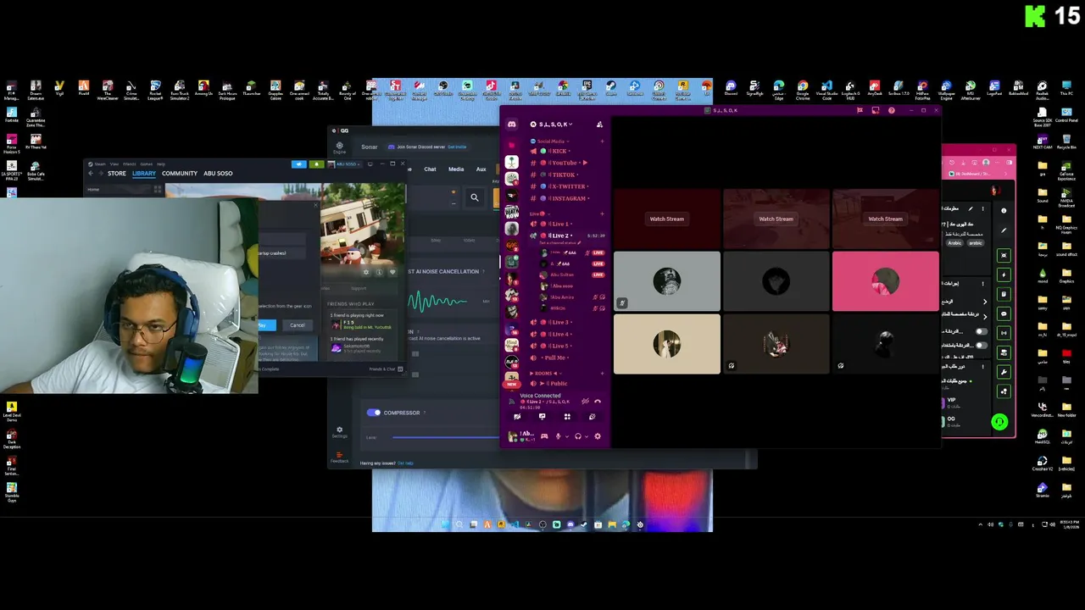Open Discord inbox icon in title bar
Image resolution: width=1085 pixels, height=610 pixels.
876,110
